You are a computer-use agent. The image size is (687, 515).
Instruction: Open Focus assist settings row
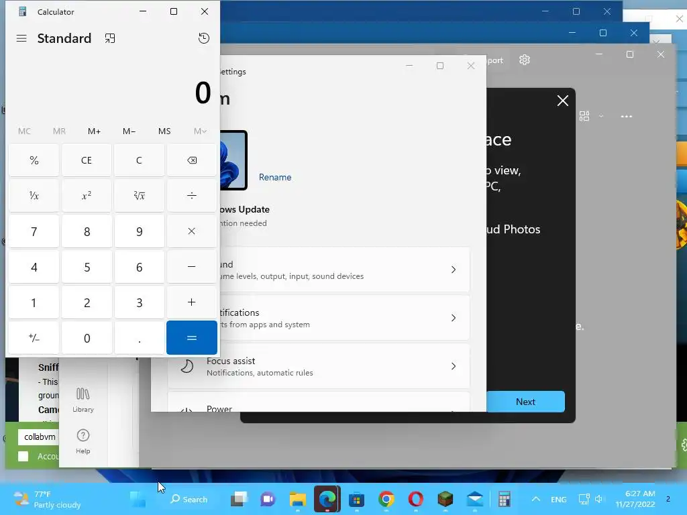319,366
